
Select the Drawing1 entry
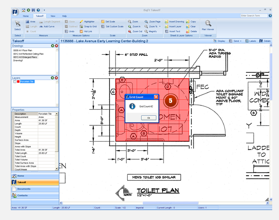18,61
